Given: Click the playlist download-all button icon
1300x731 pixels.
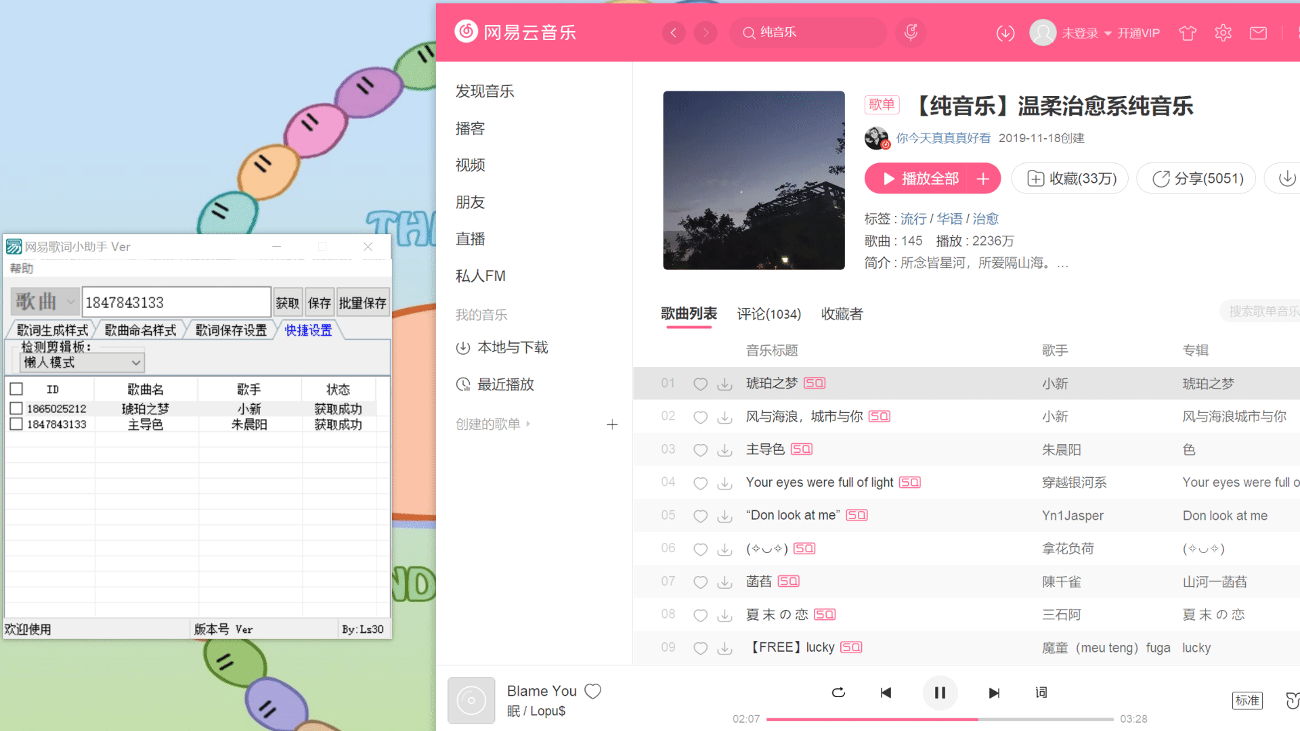Looking at the screenshot, I should point(1286,178).
